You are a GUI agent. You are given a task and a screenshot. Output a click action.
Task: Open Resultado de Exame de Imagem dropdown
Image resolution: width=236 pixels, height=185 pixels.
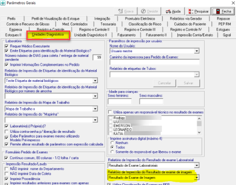click(x=197, y=177)
